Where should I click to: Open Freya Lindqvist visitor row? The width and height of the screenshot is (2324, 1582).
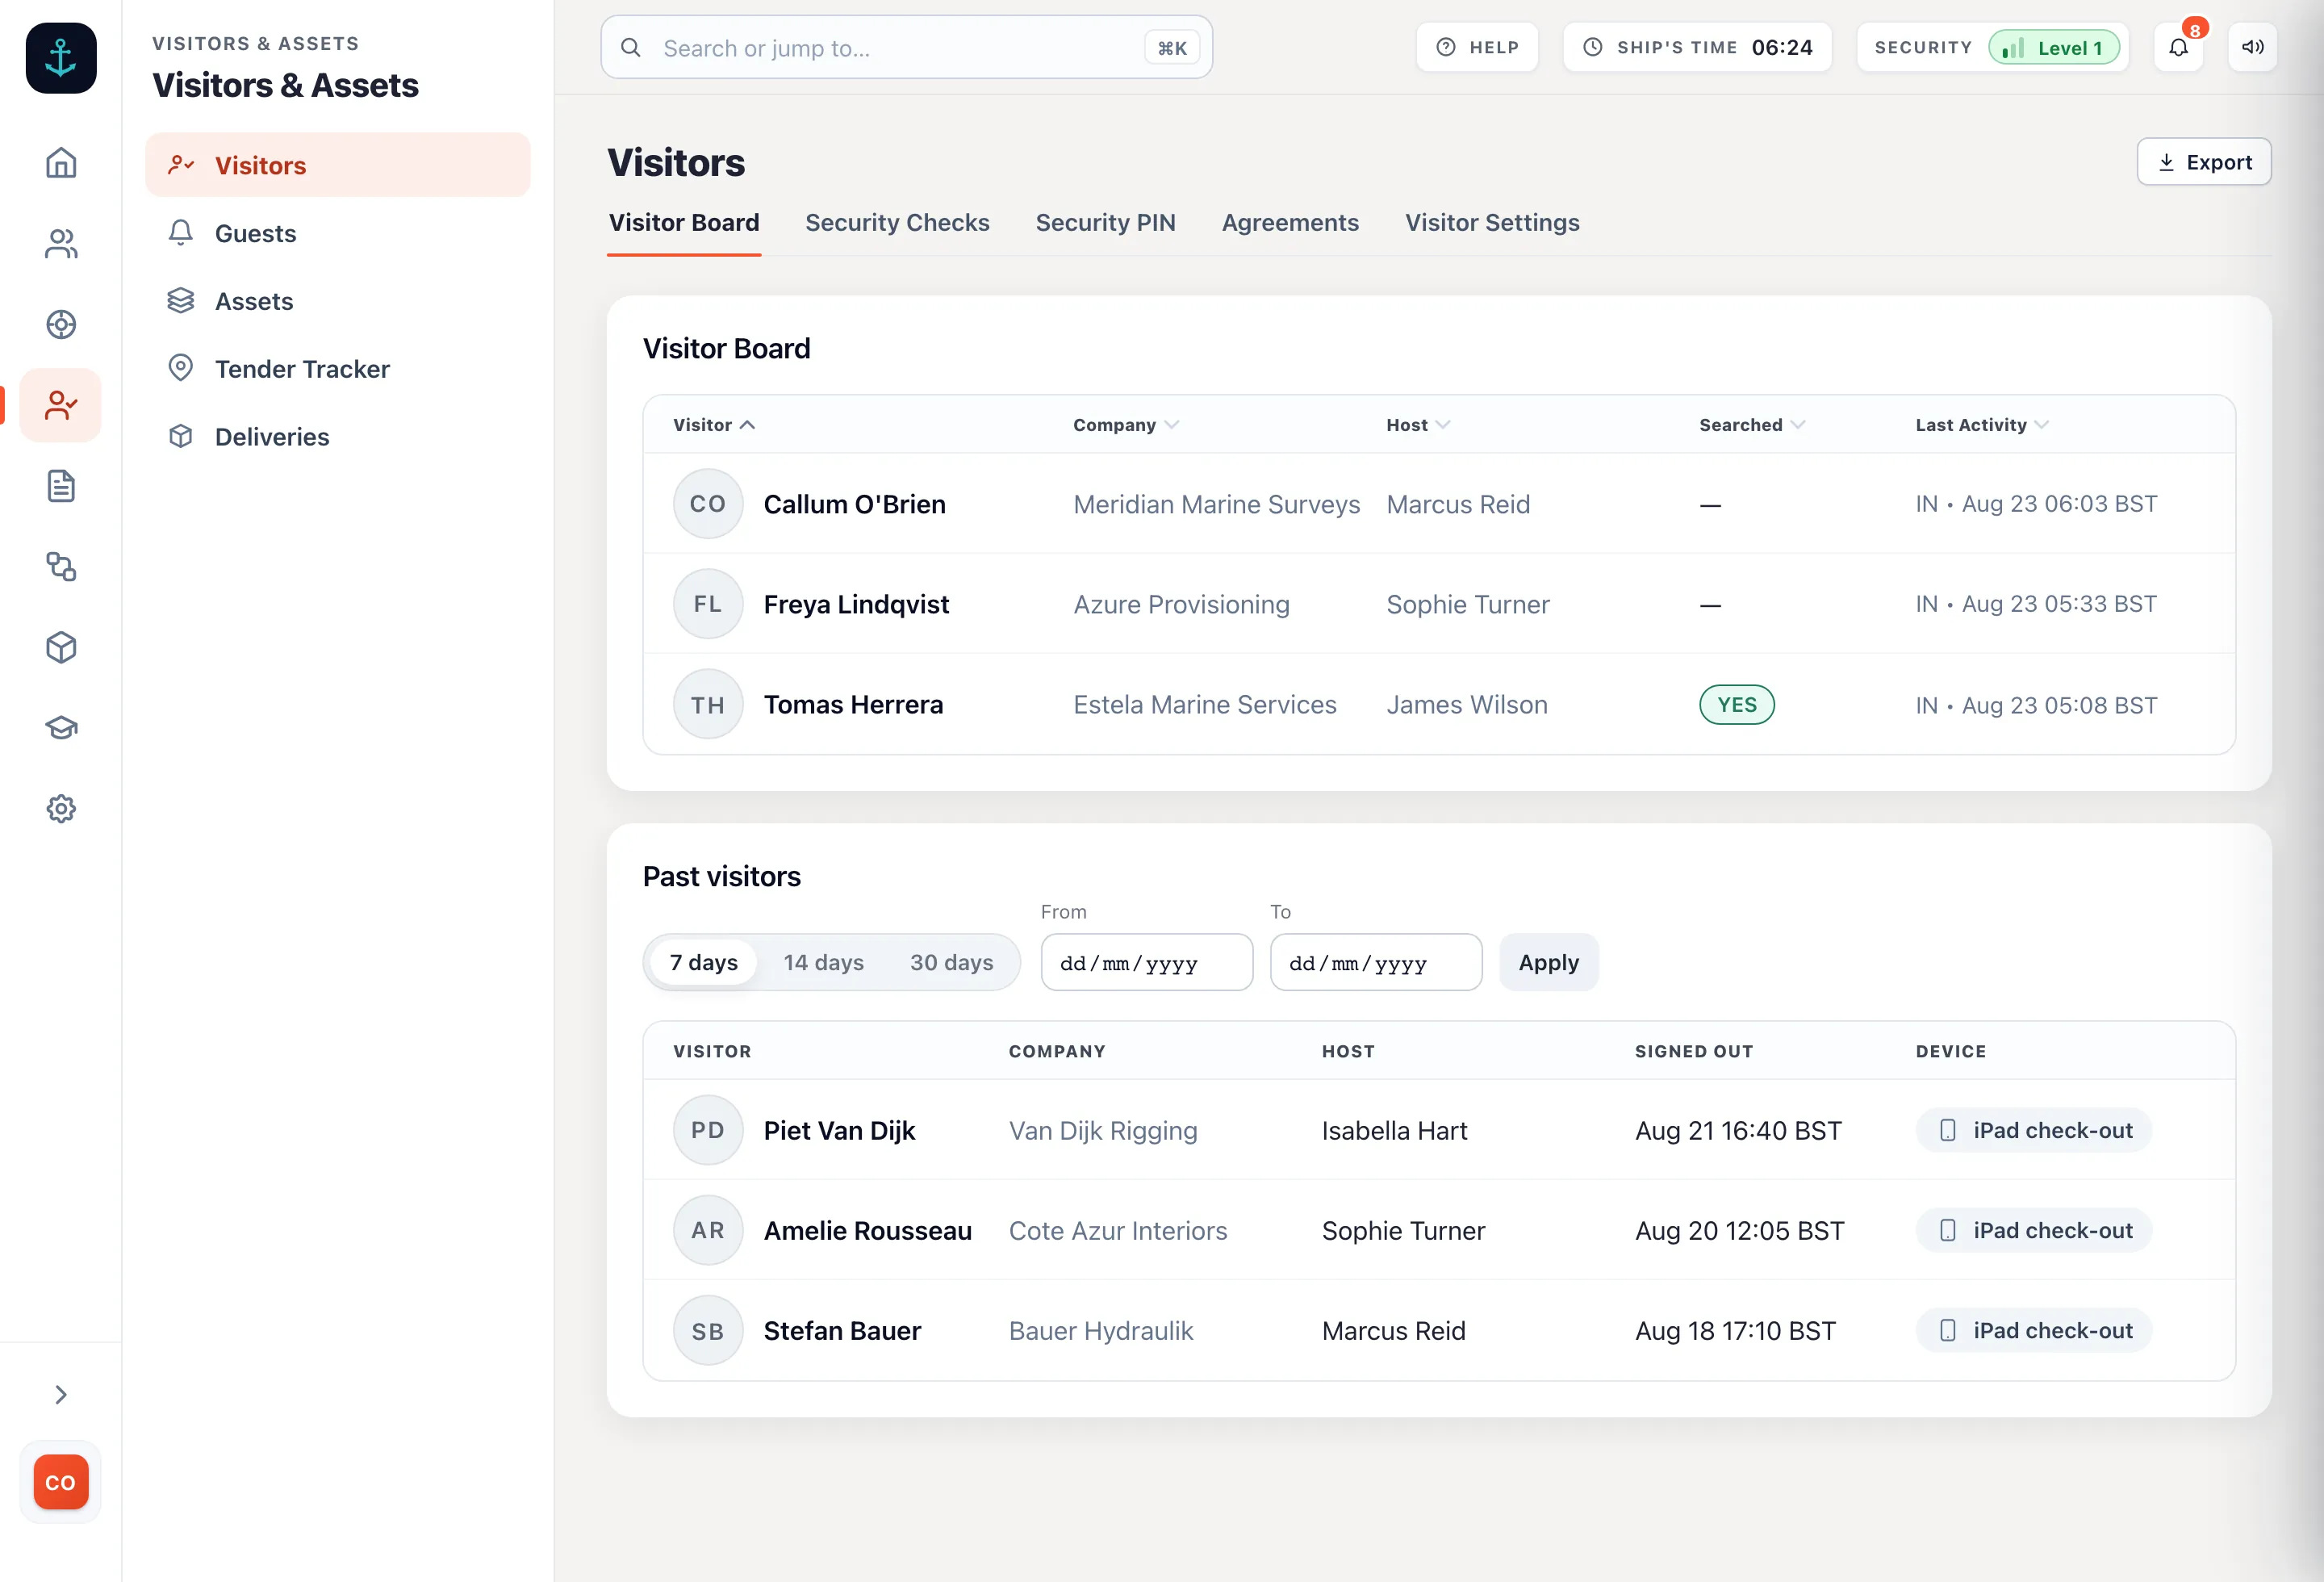tap(1439, 604)
